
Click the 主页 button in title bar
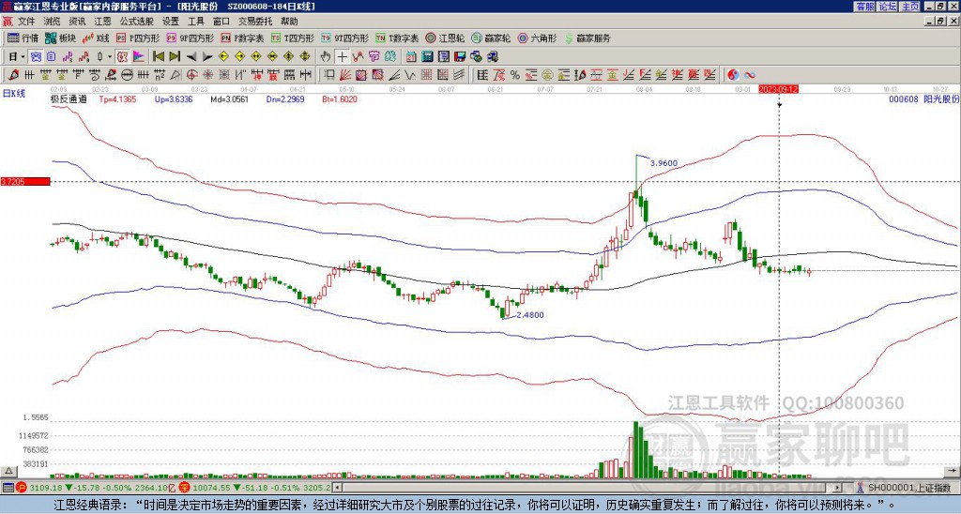(908, 6)
